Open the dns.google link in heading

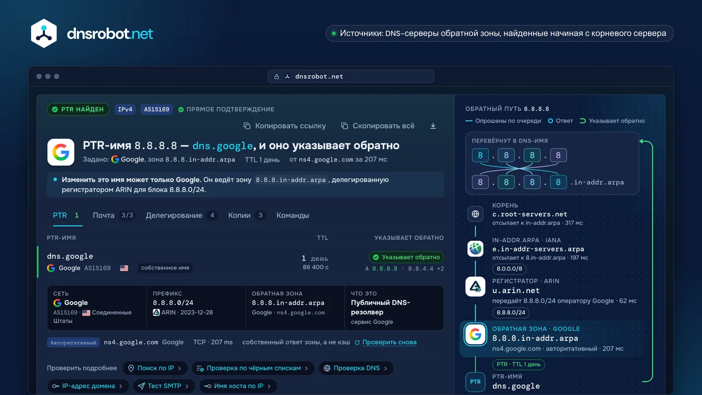point(223,146)
